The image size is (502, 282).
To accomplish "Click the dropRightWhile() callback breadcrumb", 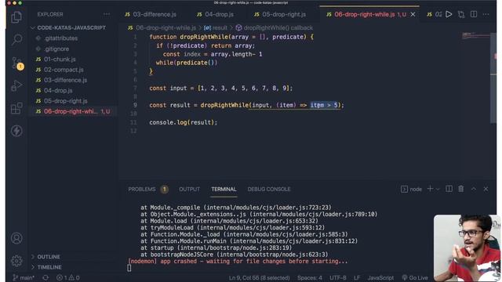I will [275, 28].
